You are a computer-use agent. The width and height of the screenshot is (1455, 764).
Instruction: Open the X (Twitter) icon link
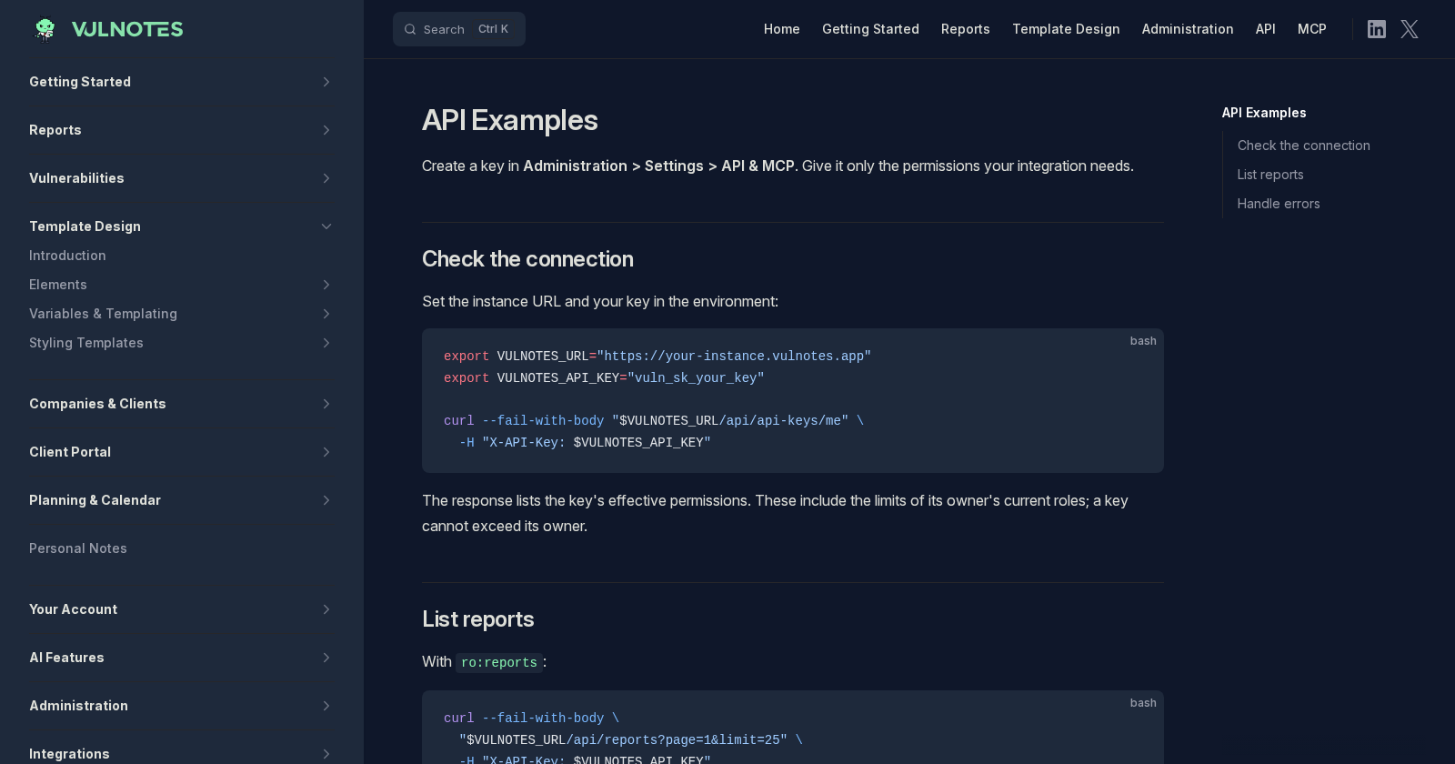[1410, 29]
